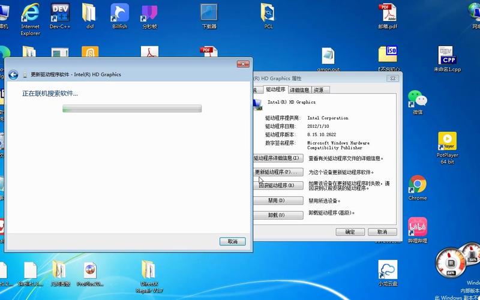
Task: Open 哔哩哔哩 (bilibili) desktop icon
Action: coord(417,228)
